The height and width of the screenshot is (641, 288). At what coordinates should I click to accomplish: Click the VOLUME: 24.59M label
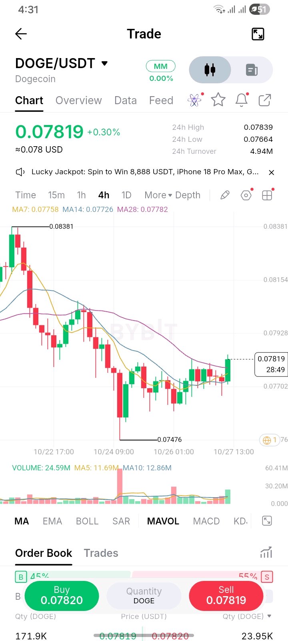pyautogui.click(x=41, y=468)
